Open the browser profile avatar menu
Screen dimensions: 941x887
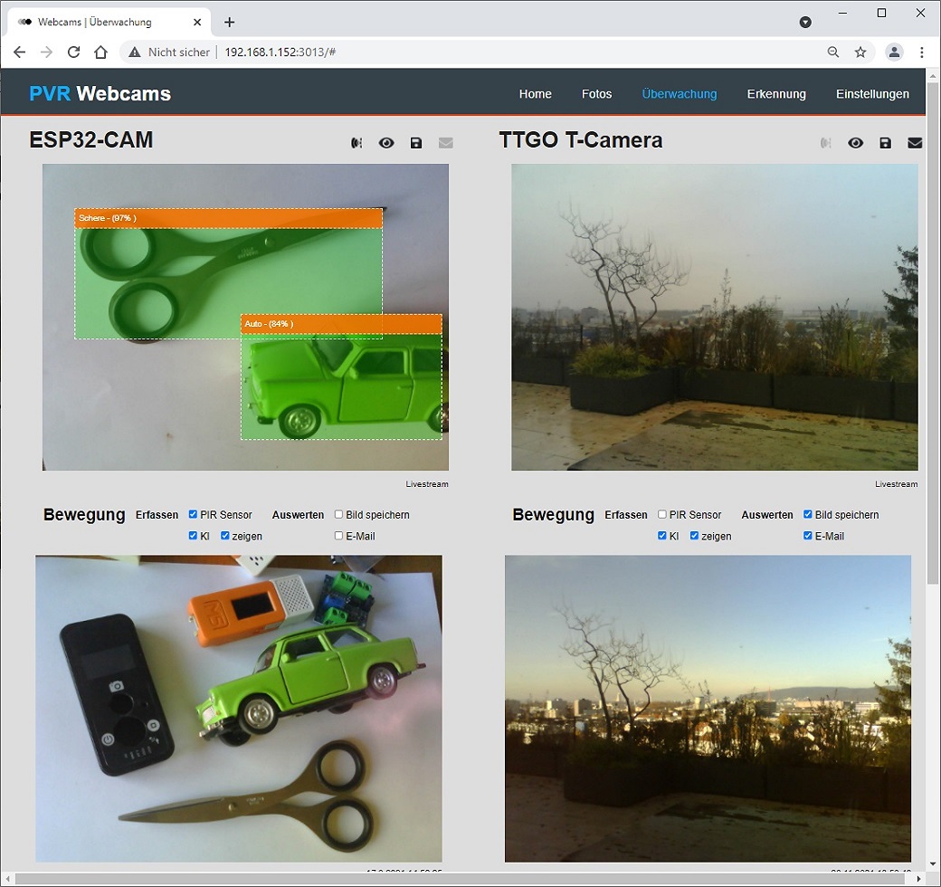tap(894, 52)
